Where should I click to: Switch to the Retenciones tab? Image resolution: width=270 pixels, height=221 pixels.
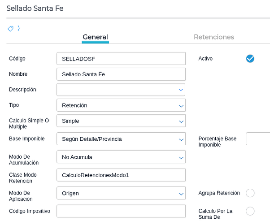213,37
